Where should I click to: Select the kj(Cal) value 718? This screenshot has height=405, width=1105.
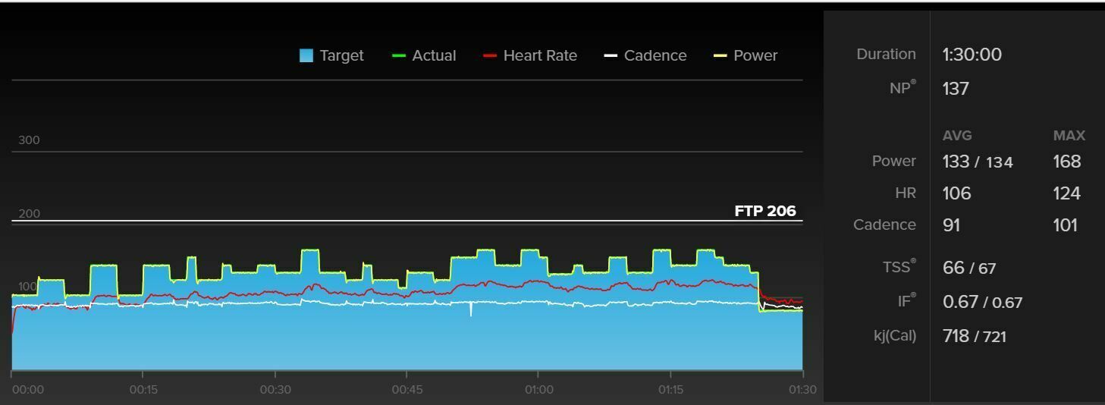point(956,336)
